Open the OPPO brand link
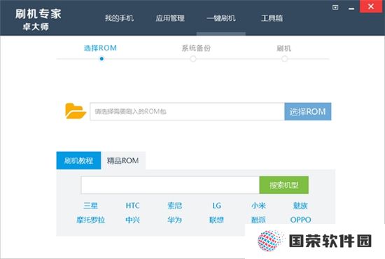Screen dimensions: 385x259 300,220
